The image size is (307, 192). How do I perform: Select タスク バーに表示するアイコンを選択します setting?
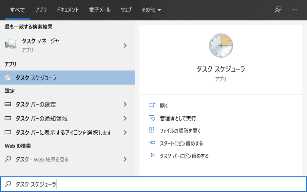click(x=63, y=132)
